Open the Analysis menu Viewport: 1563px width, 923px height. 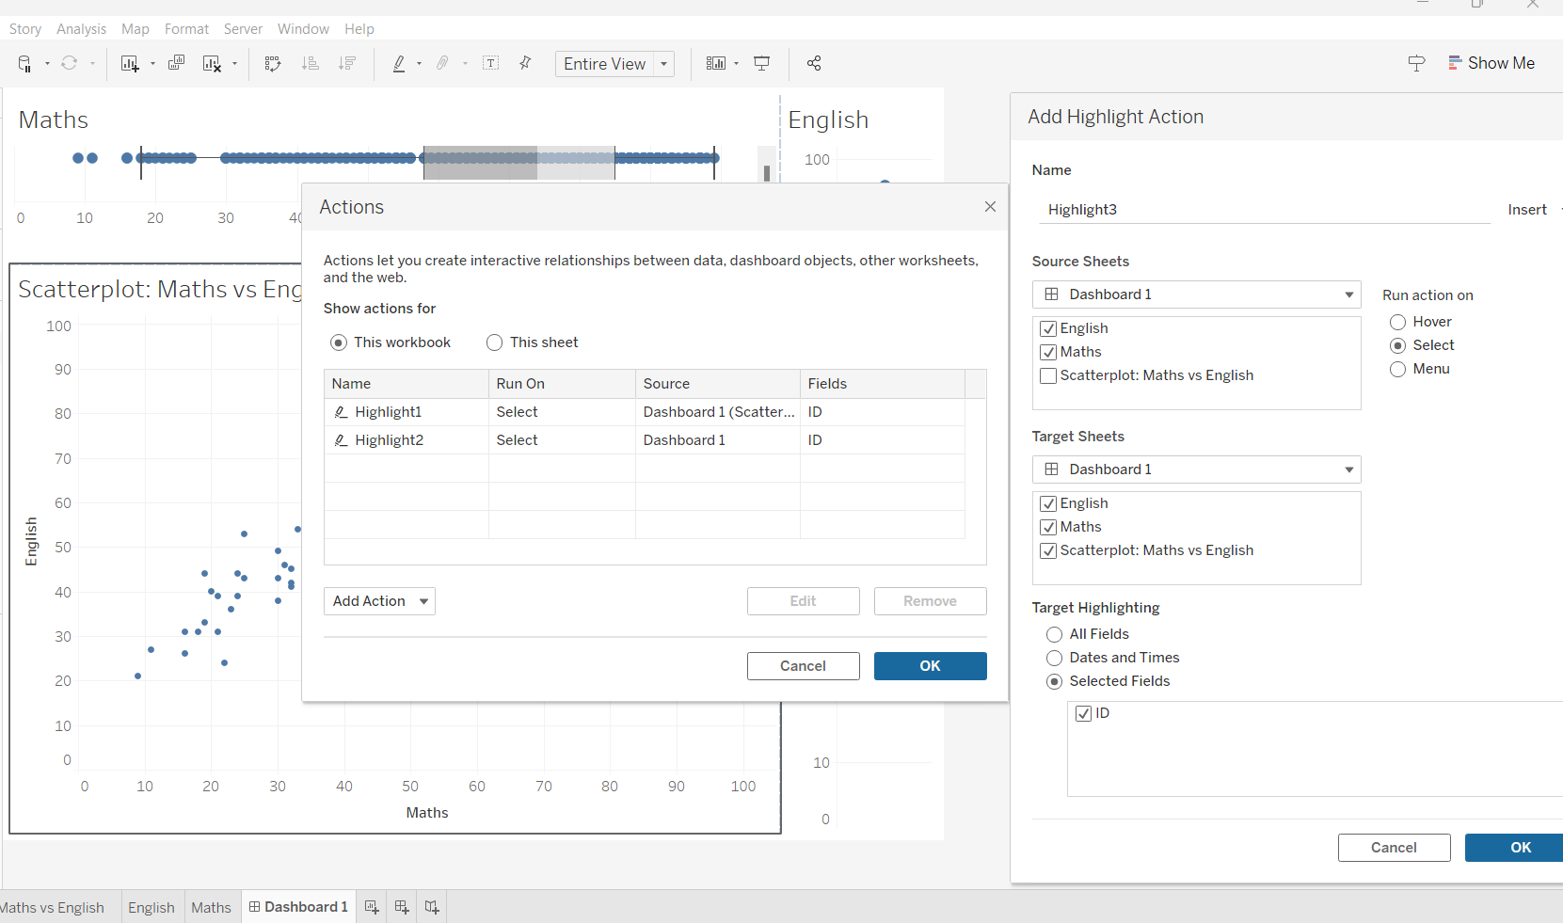coord(81,29)
